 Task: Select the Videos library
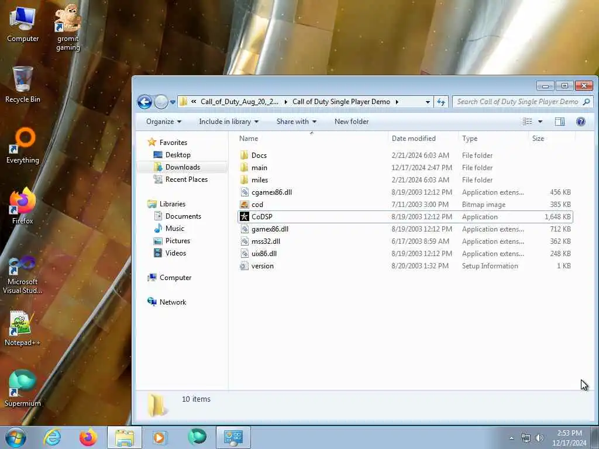[175, 253]
